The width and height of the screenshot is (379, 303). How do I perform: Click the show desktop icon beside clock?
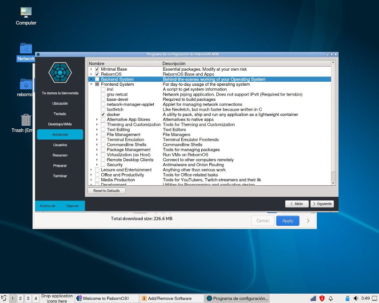(x=375, y=299)
